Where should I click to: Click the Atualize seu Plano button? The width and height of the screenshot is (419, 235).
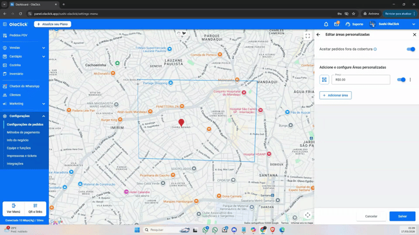tap(53, 24)
